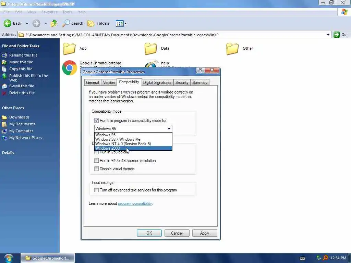Open the Search magnifier tool
Screen dimensions: 351x263
(66, 23)
